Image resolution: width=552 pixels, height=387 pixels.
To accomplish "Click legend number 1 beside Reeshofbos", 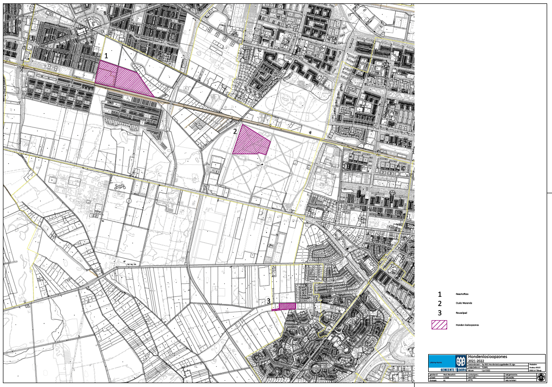I will pos(440,294).
